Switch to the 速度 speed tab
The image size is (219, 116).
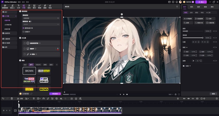pos(198,7)
